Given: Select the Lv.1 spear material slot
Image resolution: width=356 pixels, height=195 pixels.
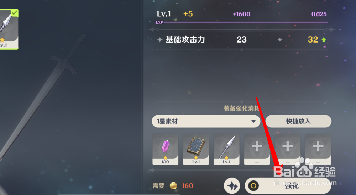Looking at the screenshot, I should 226,149.
